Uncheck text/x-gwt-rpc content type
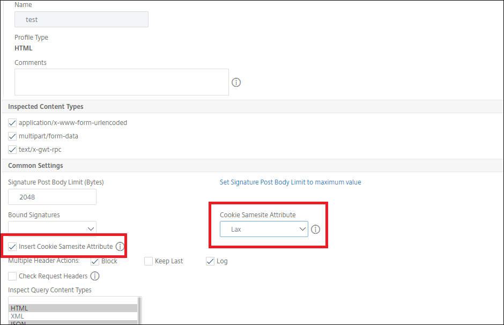This screenshot has height=325, width=504. coord(12,150)
